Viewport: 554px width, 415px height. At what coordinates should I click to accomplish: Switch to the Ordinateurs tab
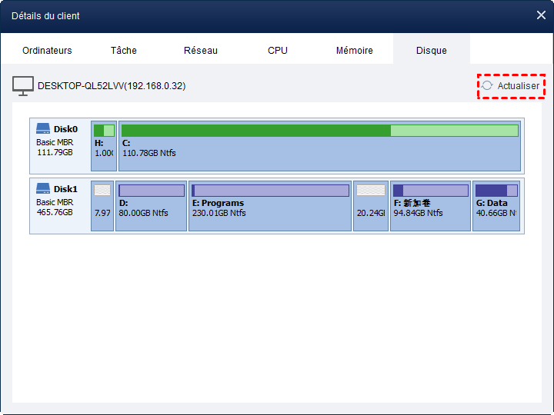pyautogui.click(x=47, y=51)
